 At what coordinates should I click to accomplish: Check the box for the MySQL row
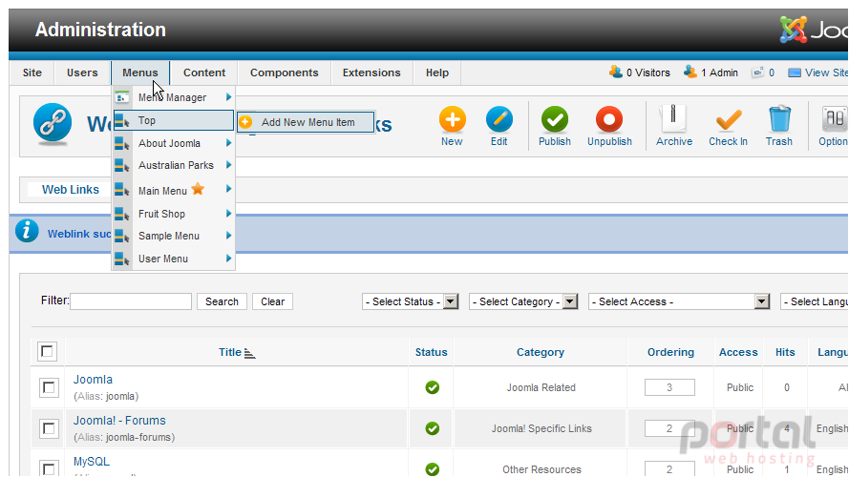pyautogui.click(x=49, y=468)
